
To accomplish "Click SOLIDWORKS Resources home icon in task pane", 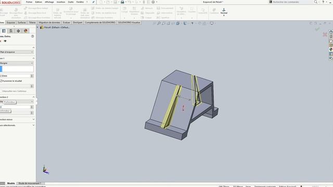I will [x=331, y=32].
